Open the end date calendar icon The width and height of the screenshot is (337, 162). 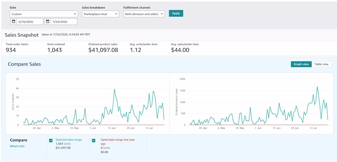(48, 21)
